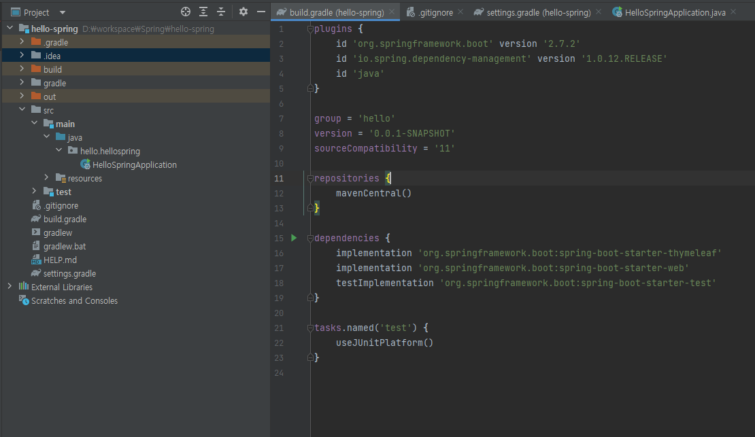The image size is (755, 437).
Task: Collapse the src folder
Action: point(22,109)
